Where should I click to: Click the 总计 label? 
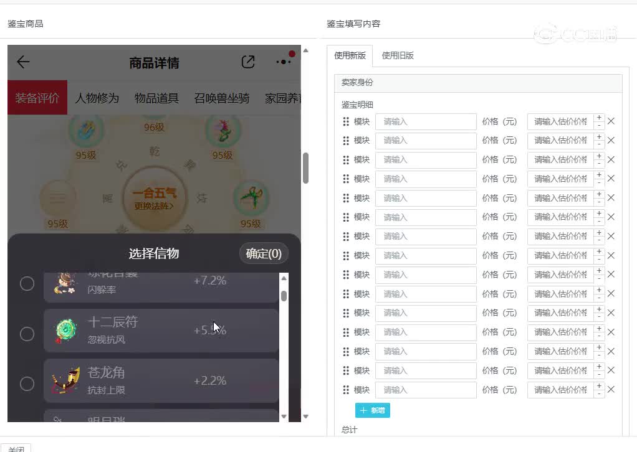(350, 430)
